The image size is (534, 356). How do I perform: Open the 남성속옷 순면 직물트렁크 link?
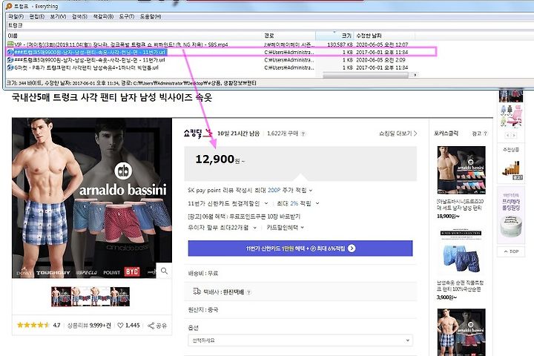[460, 286]
